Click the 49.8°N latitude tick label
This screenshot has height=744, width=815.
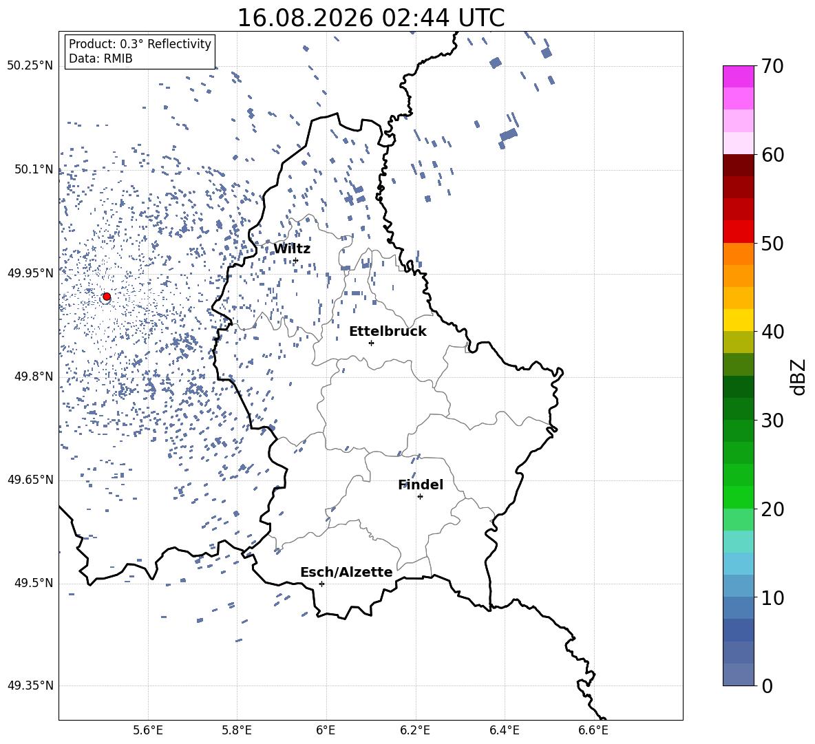pyautogui.click(x=34, y=376)
